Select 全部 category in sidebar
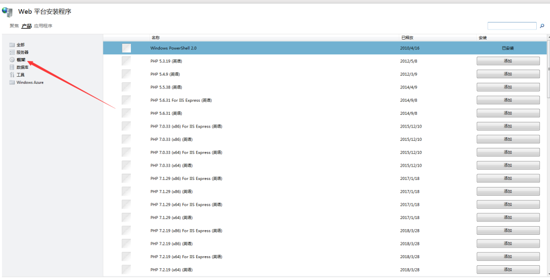550x280 pixels. [x=20, y=45]
